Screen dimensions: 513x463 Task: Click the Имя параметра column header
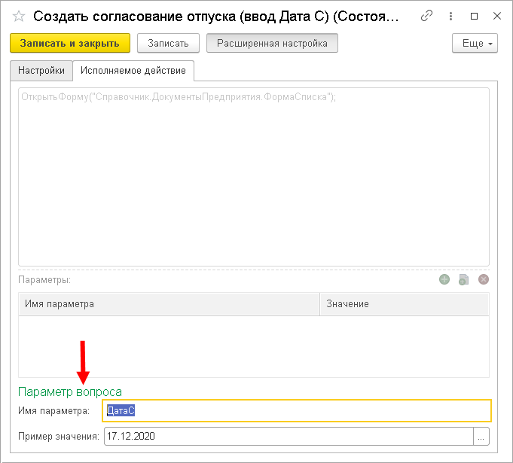coord(169,304)
